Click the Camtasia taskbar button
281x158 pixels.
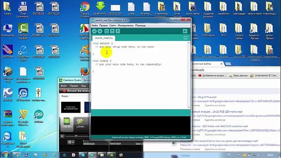112,155
